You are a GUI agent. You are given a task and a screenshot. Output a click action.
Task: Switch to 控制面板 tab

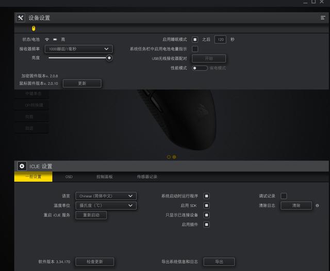tap(105, 177)
